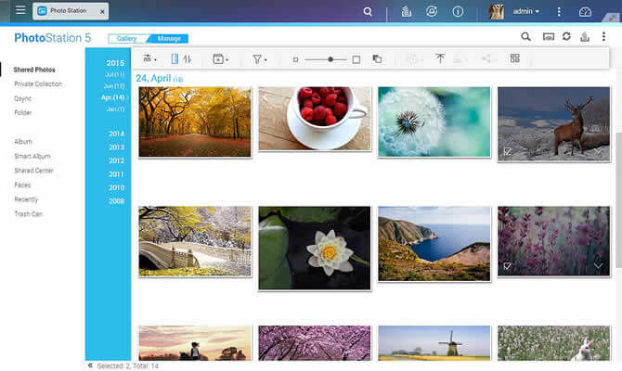Open the filter dropdown in toolbar
Image resolution: width=622 pixels, height=371 pixels.
pyautogui.click(x=260, y=58)
